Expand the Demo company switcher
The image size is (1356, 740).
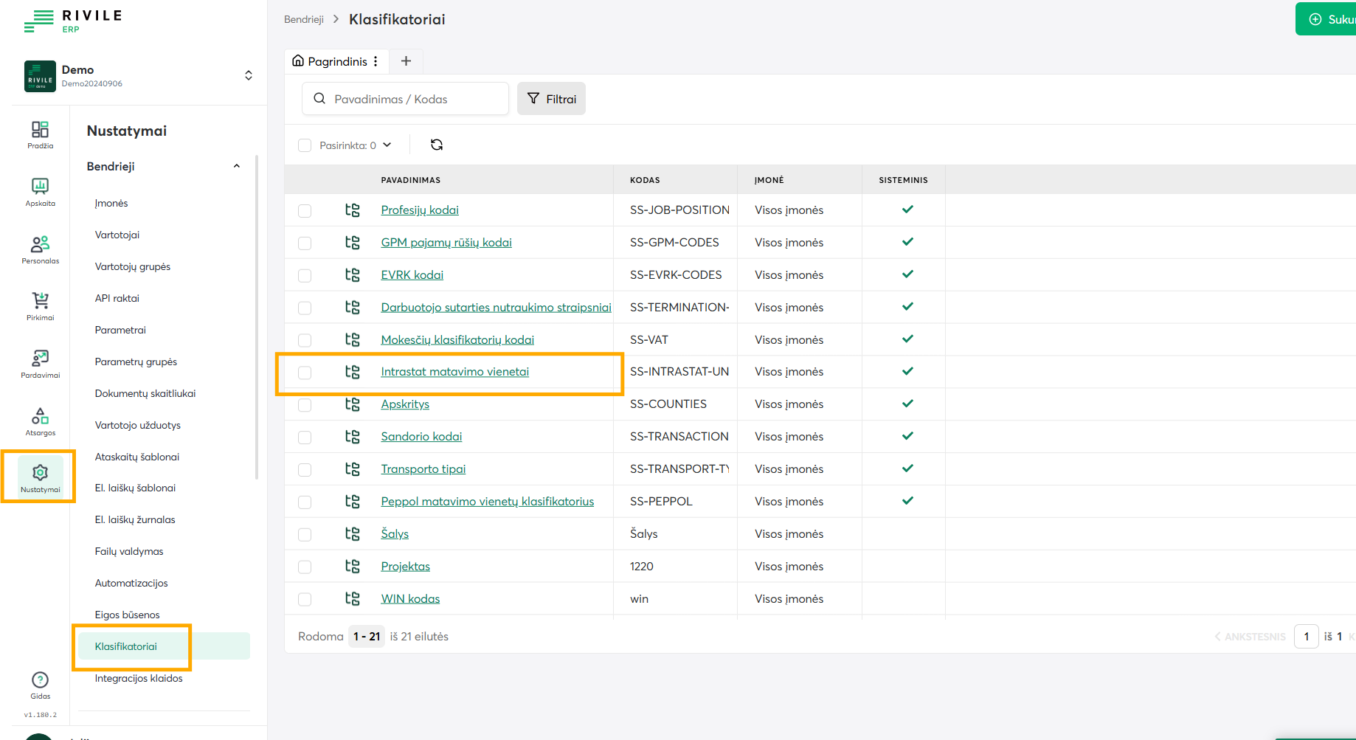pyautogui.click(x=249, y=75)
